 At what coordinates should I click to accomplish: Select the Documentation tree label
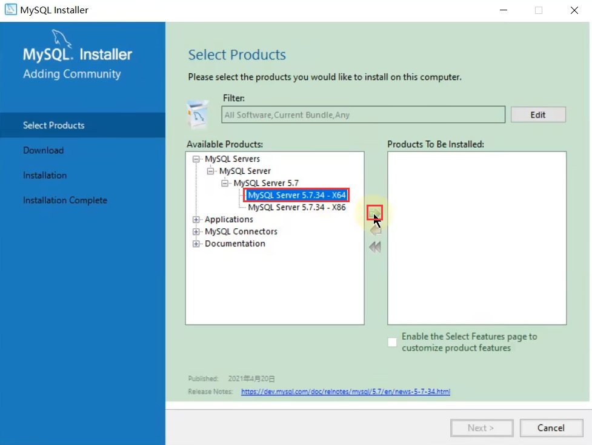235,243
